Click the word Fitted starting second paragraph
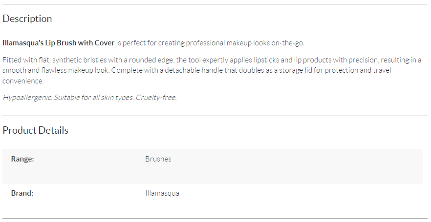The image size is (431, 222). point(12,60)
